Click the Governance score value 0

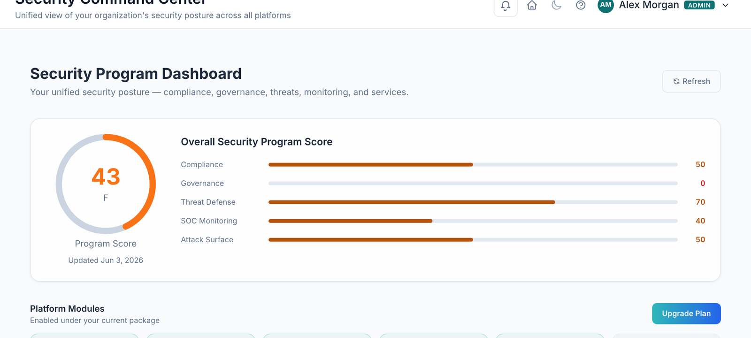point(703,184)
